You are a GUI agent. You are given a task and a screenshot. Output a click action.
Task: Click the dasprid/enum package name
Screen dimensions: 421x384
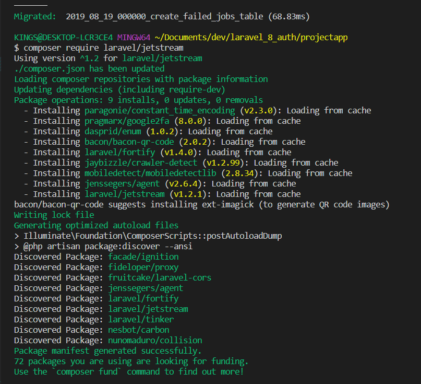tap(113, 132)
